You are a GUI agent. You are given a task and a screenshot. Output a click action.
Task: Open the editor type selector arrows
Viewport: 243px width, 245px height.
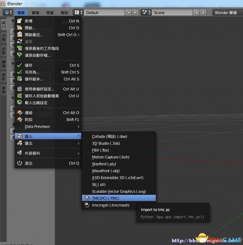(11, 12)
